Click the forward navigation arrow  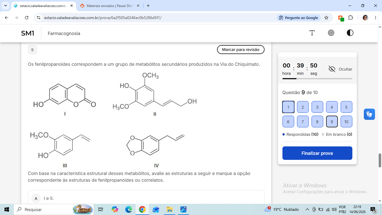16,18
